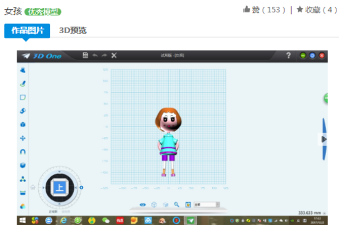Open the question mark help icon
Viewport: 339px width, 228px height.
288,55
